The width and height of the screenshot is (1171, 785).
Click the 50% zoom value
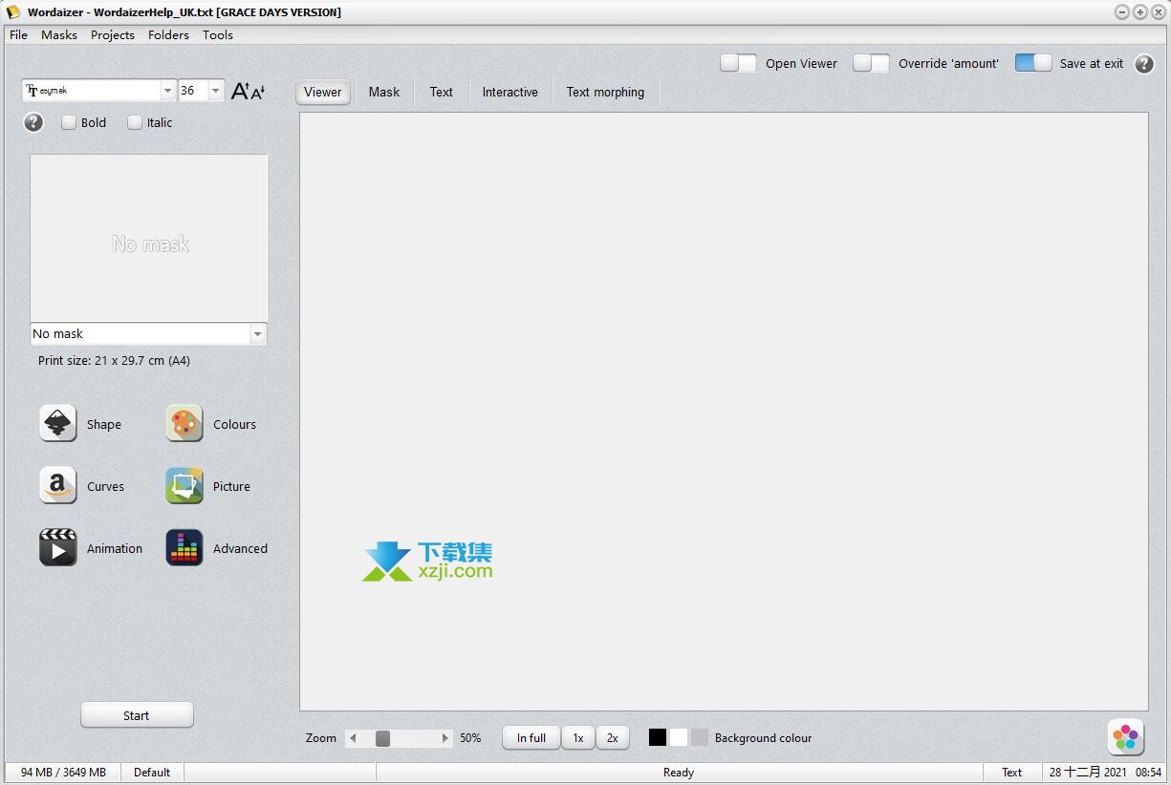[x=470, y=737]
